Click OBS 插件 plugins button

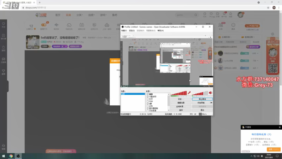pyautogui.click(x=181, y=110)
